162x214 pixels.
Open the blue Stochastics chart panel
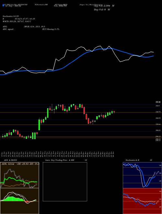142,175
